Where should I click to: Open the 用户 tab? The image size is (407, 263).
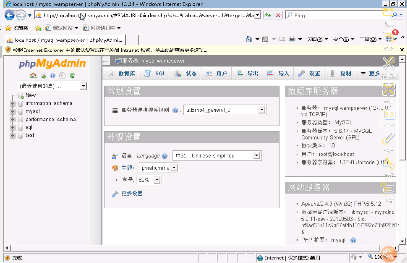coord(217,74)
